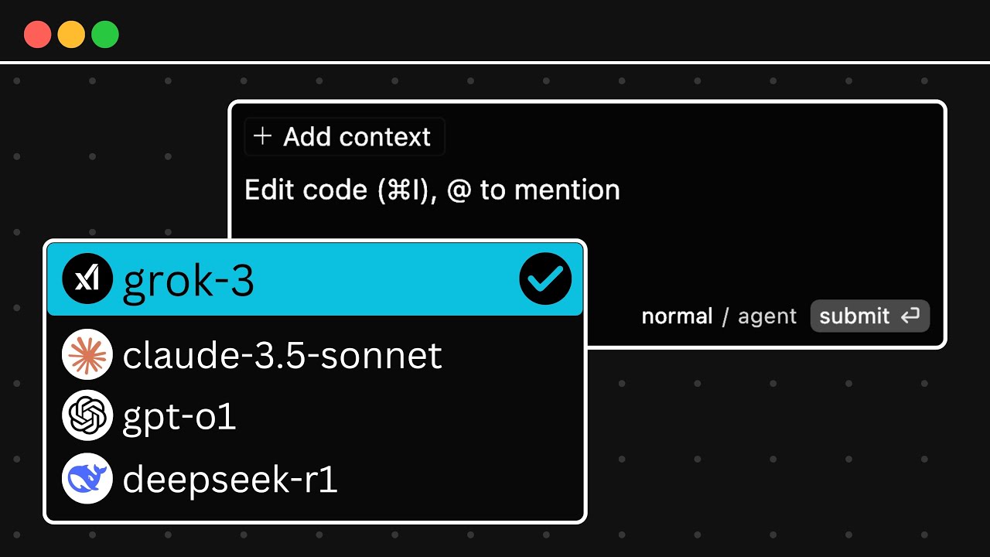Minimize the window with the yellow button

point(71,35)
